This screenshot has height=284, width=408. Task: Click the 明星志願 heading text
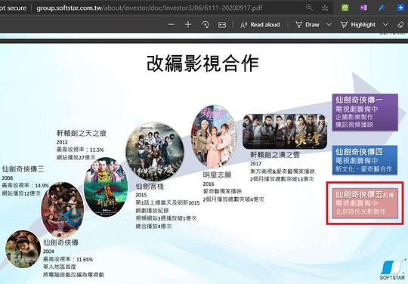coord(217,174)
